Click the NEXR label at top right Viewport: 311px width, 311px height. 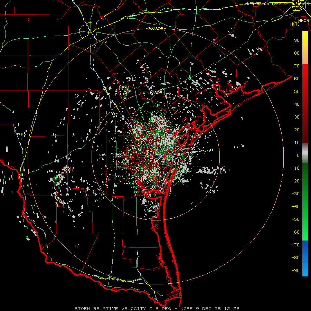(x=304, y=21)
